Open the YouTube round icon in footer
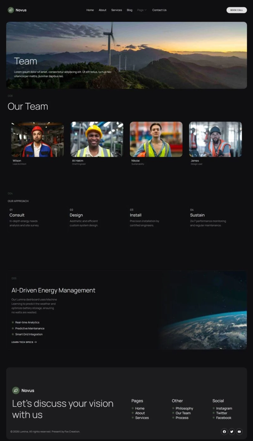The width and height of the screenshot is (253, 441). [x=239, y=432]
